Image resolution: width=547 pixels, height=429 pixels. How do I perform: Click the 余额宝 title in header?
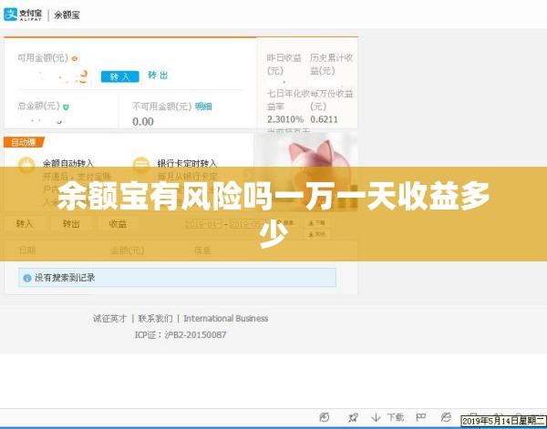67,15
